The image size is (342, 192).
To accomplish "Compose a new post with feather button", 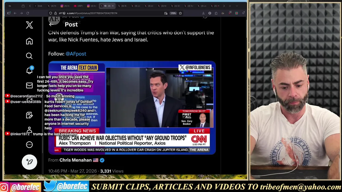I will pyautogui.click(x=29, y=162).
